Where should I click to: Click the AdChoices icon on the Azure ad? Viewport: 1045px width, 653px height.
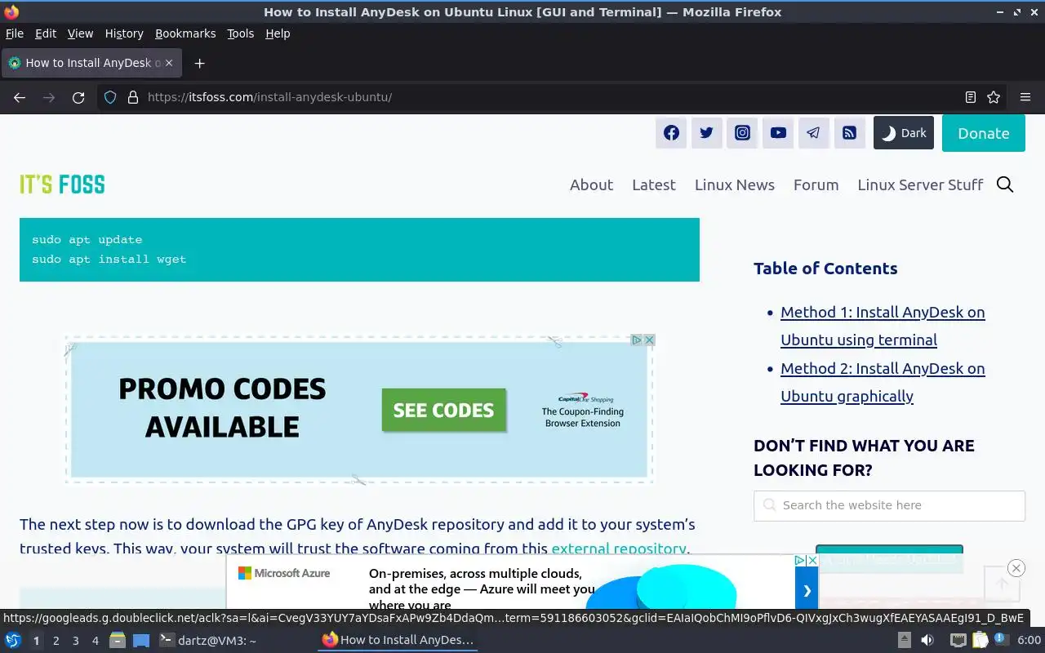click(x=800, y=560)
